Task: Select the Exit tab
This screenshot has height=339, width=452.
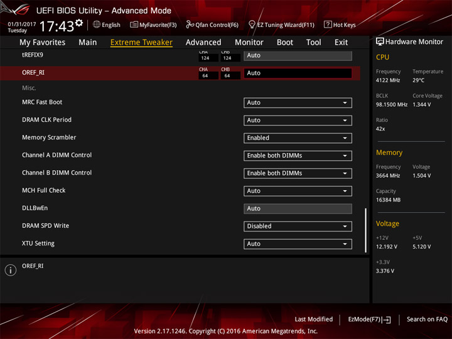Action: (341, 43)
